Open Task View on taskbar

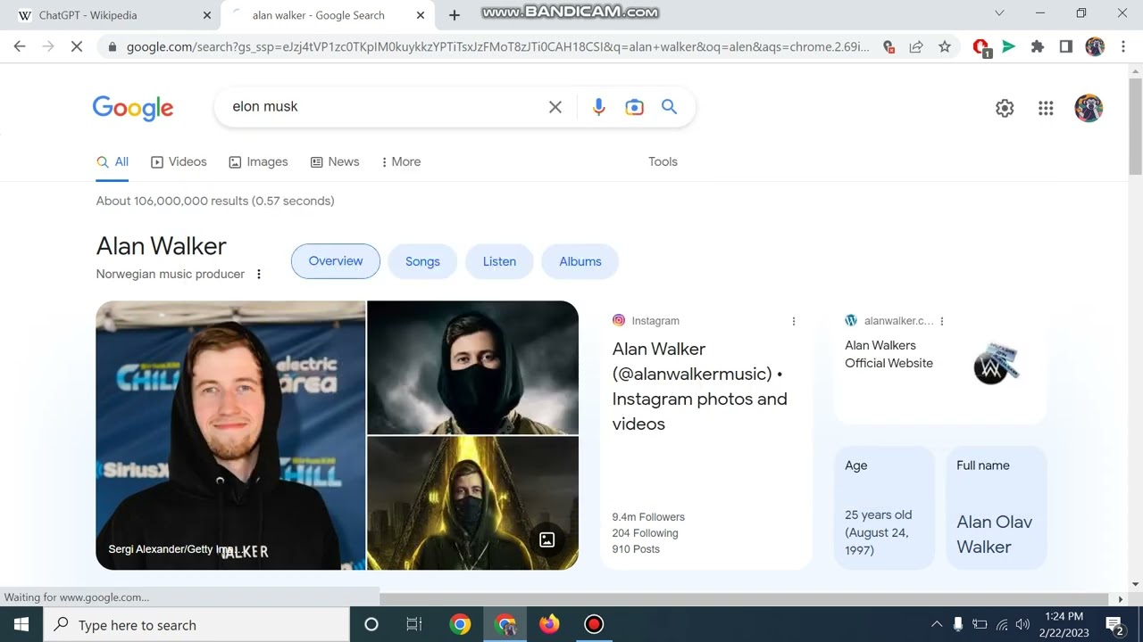click(x=414, y=624)
